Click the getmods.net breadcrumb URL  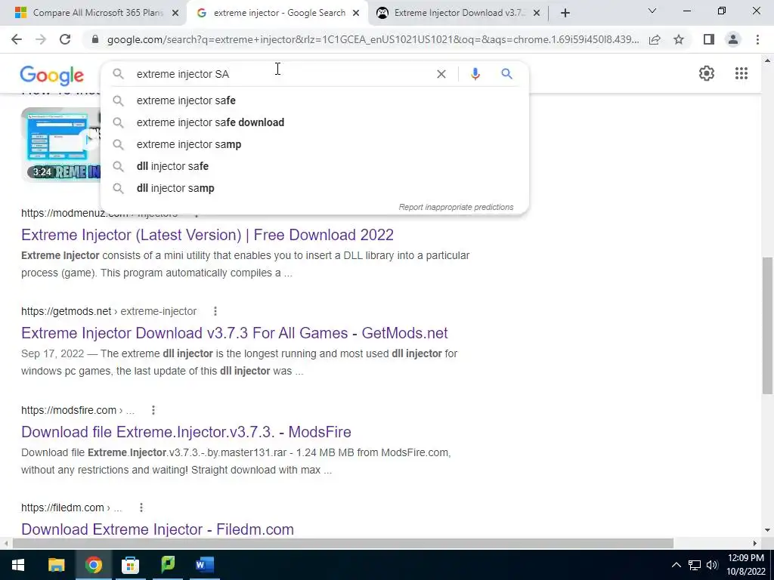point(109,311)
